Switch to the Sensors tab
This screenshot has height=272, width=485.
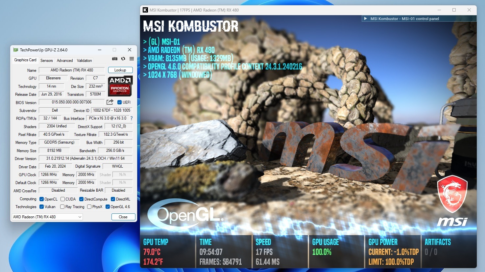tap(46, 61)
